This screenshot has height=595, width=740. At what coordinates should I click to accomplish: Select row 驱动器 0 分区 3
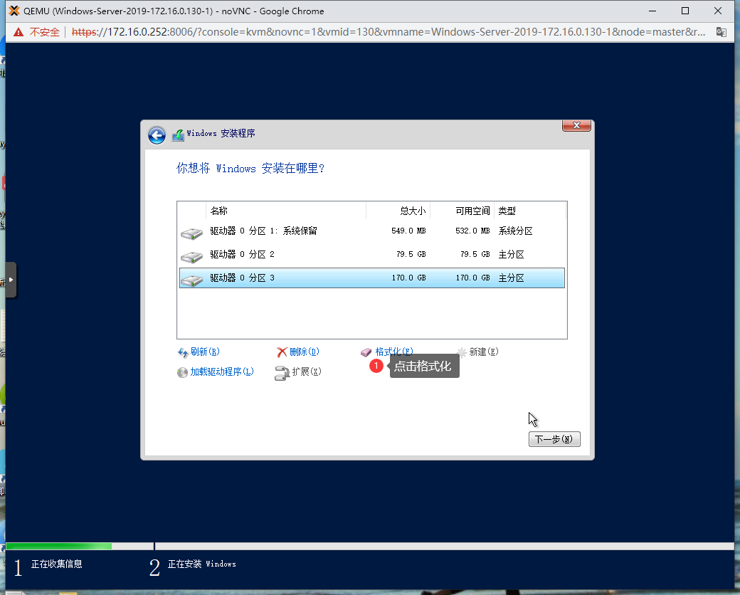(372, 278)
